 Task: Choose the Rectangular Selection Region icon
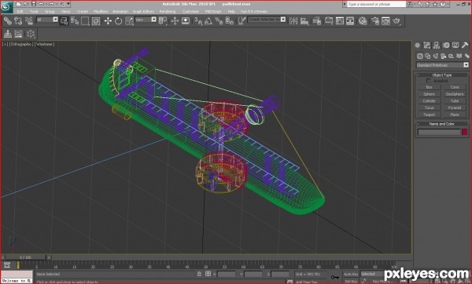click(85, 20)
